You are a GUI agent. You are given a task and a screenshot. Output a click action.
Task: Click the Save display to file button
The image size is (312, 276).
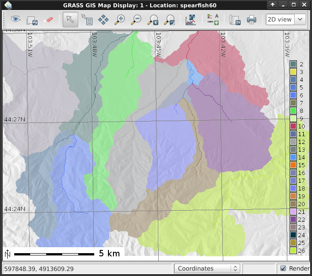235,20
